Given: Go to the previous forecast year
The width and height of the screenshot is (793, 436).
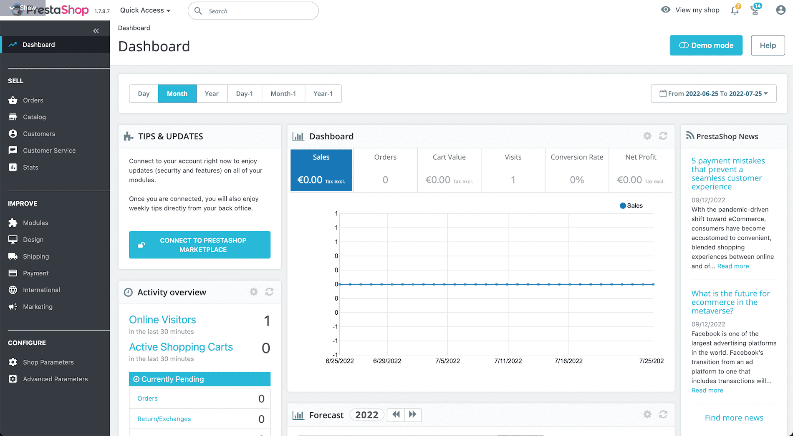Looking at the screenshot, I should click(x=396, y=415).
